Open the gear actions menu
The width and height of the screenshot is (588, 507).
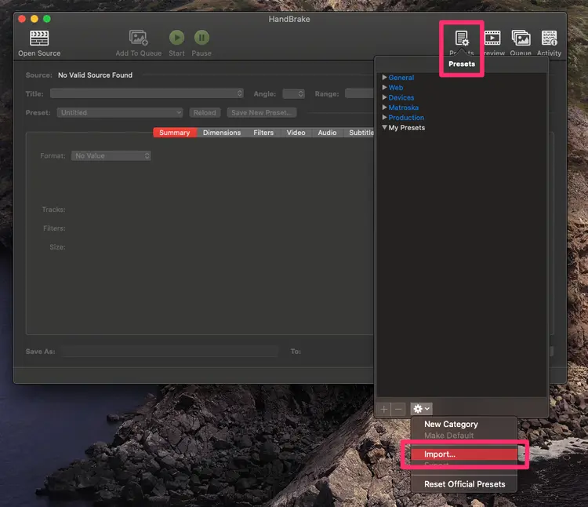(x=422, y=409)
